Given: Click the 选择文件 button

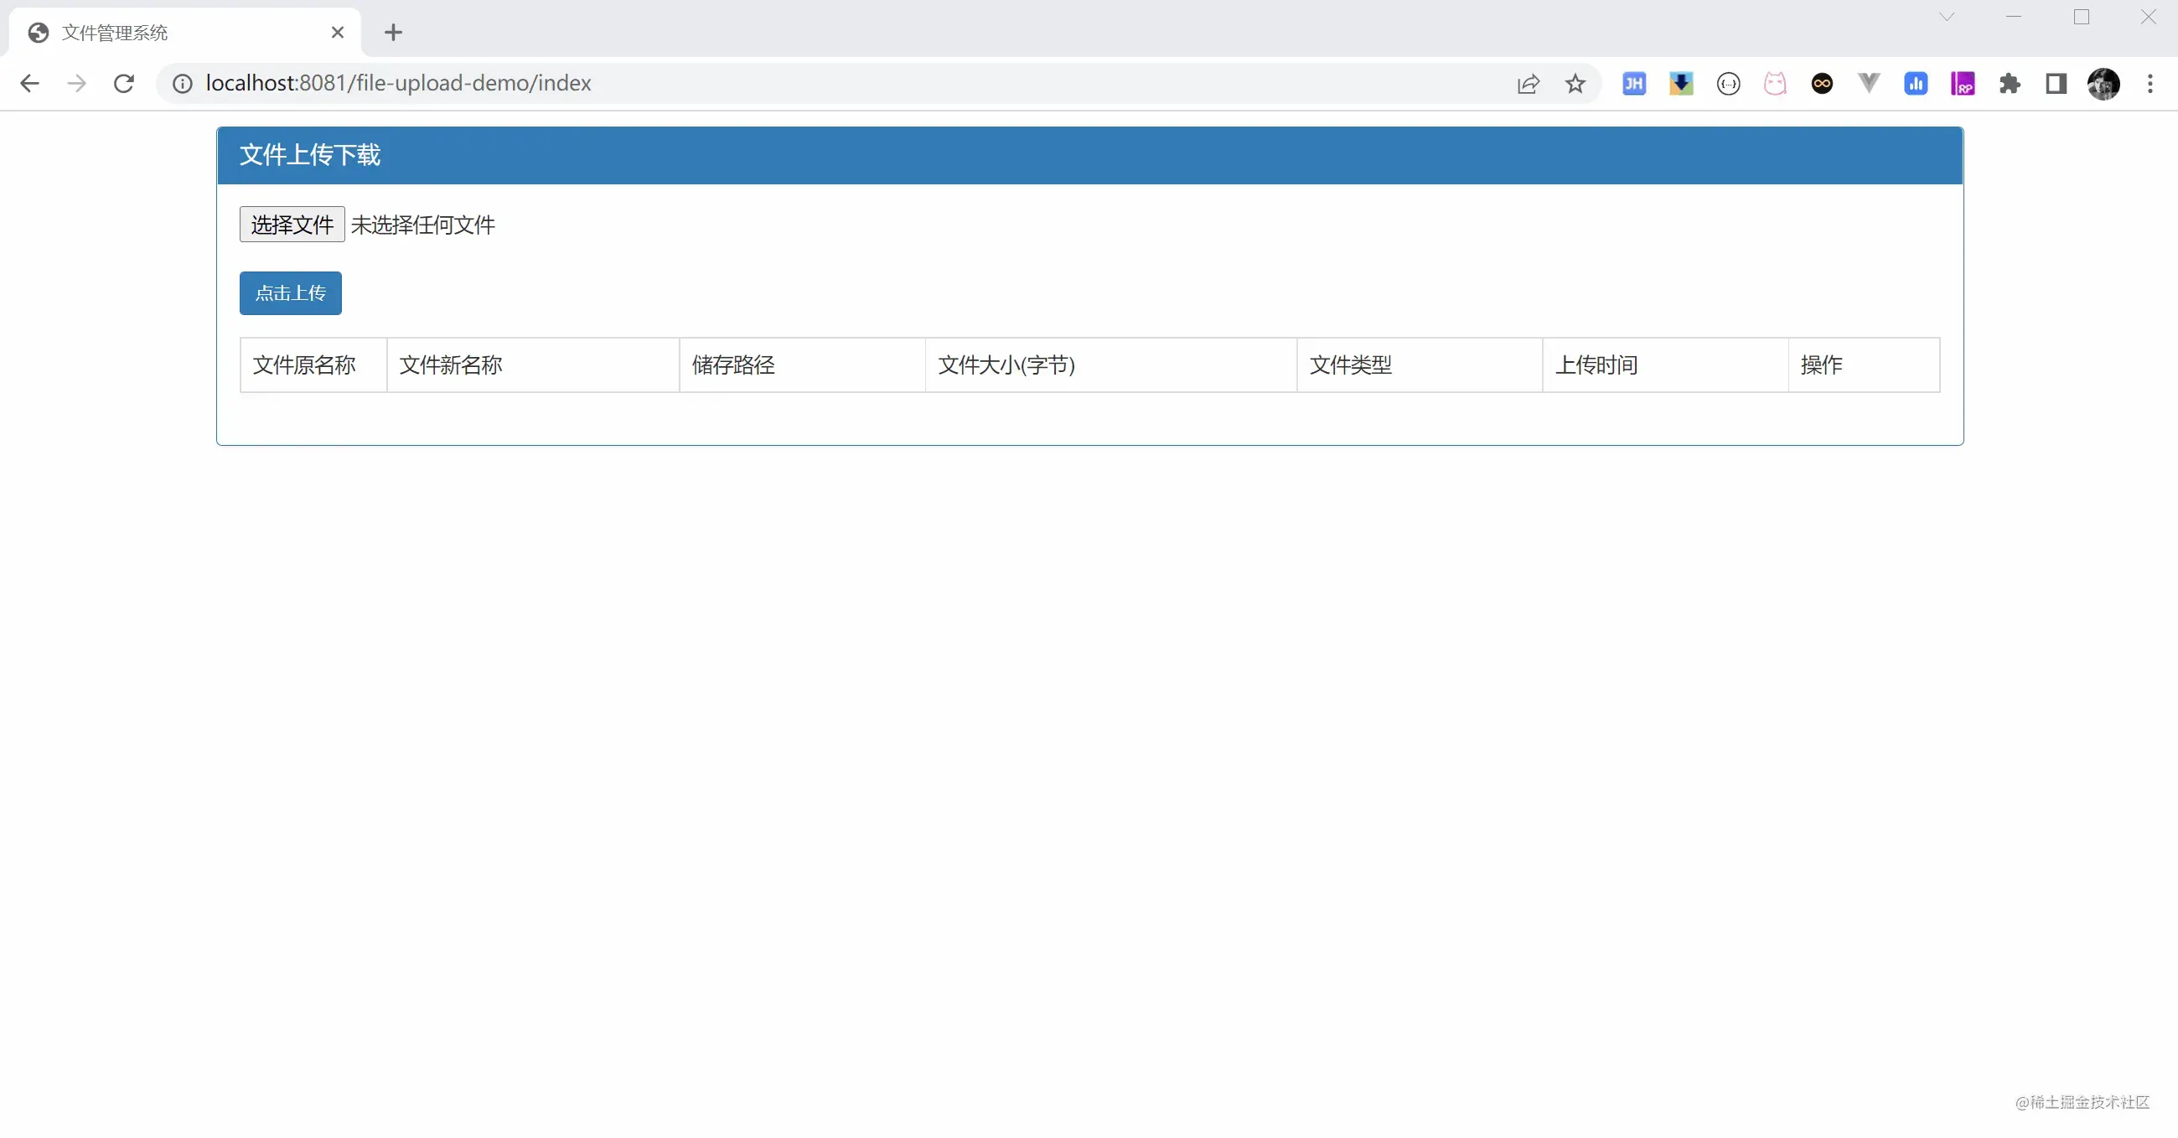Looking at the screenshot, I should point(292,224).
